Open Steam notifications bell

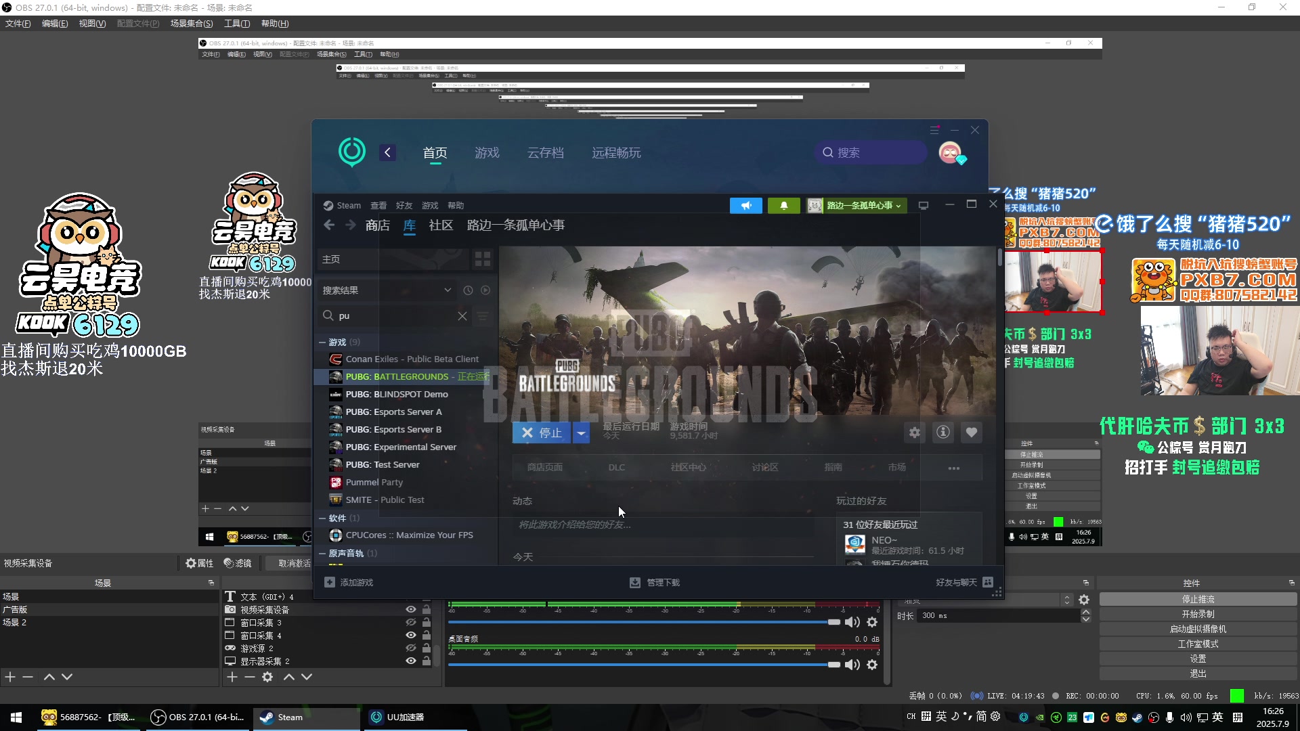pyautogui.click(x=784, y=206)
